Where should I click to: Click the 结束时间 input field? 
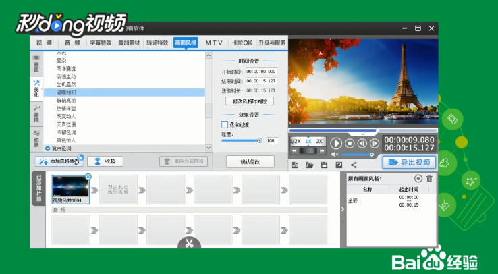tap(262, 81)
